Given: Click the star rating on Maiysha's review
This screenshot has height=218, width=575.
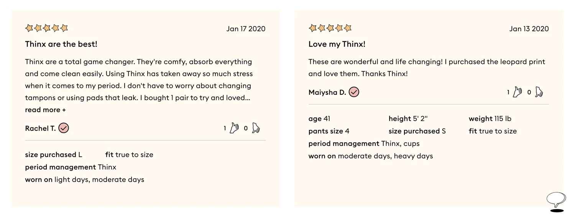Looking at the screenshot, I should [x=330, y=28].
